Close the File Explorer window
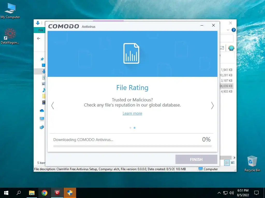This screenshot has width=265, height=198. (x=231, y=23)
